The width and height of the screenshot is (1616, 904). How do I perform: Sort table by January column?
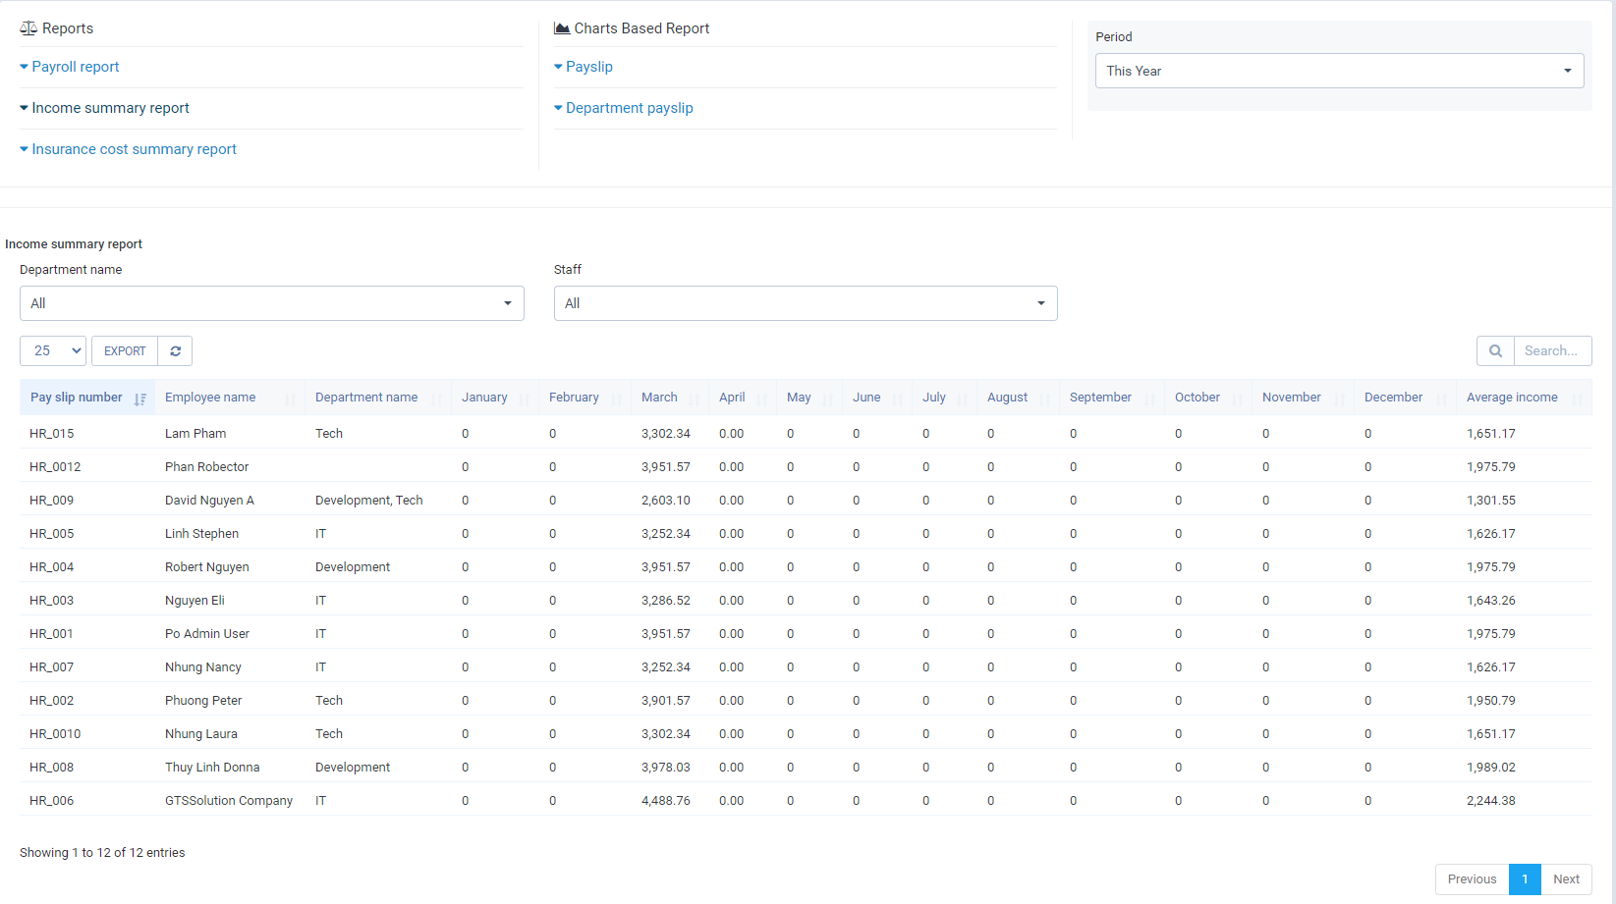coord(495,398)
